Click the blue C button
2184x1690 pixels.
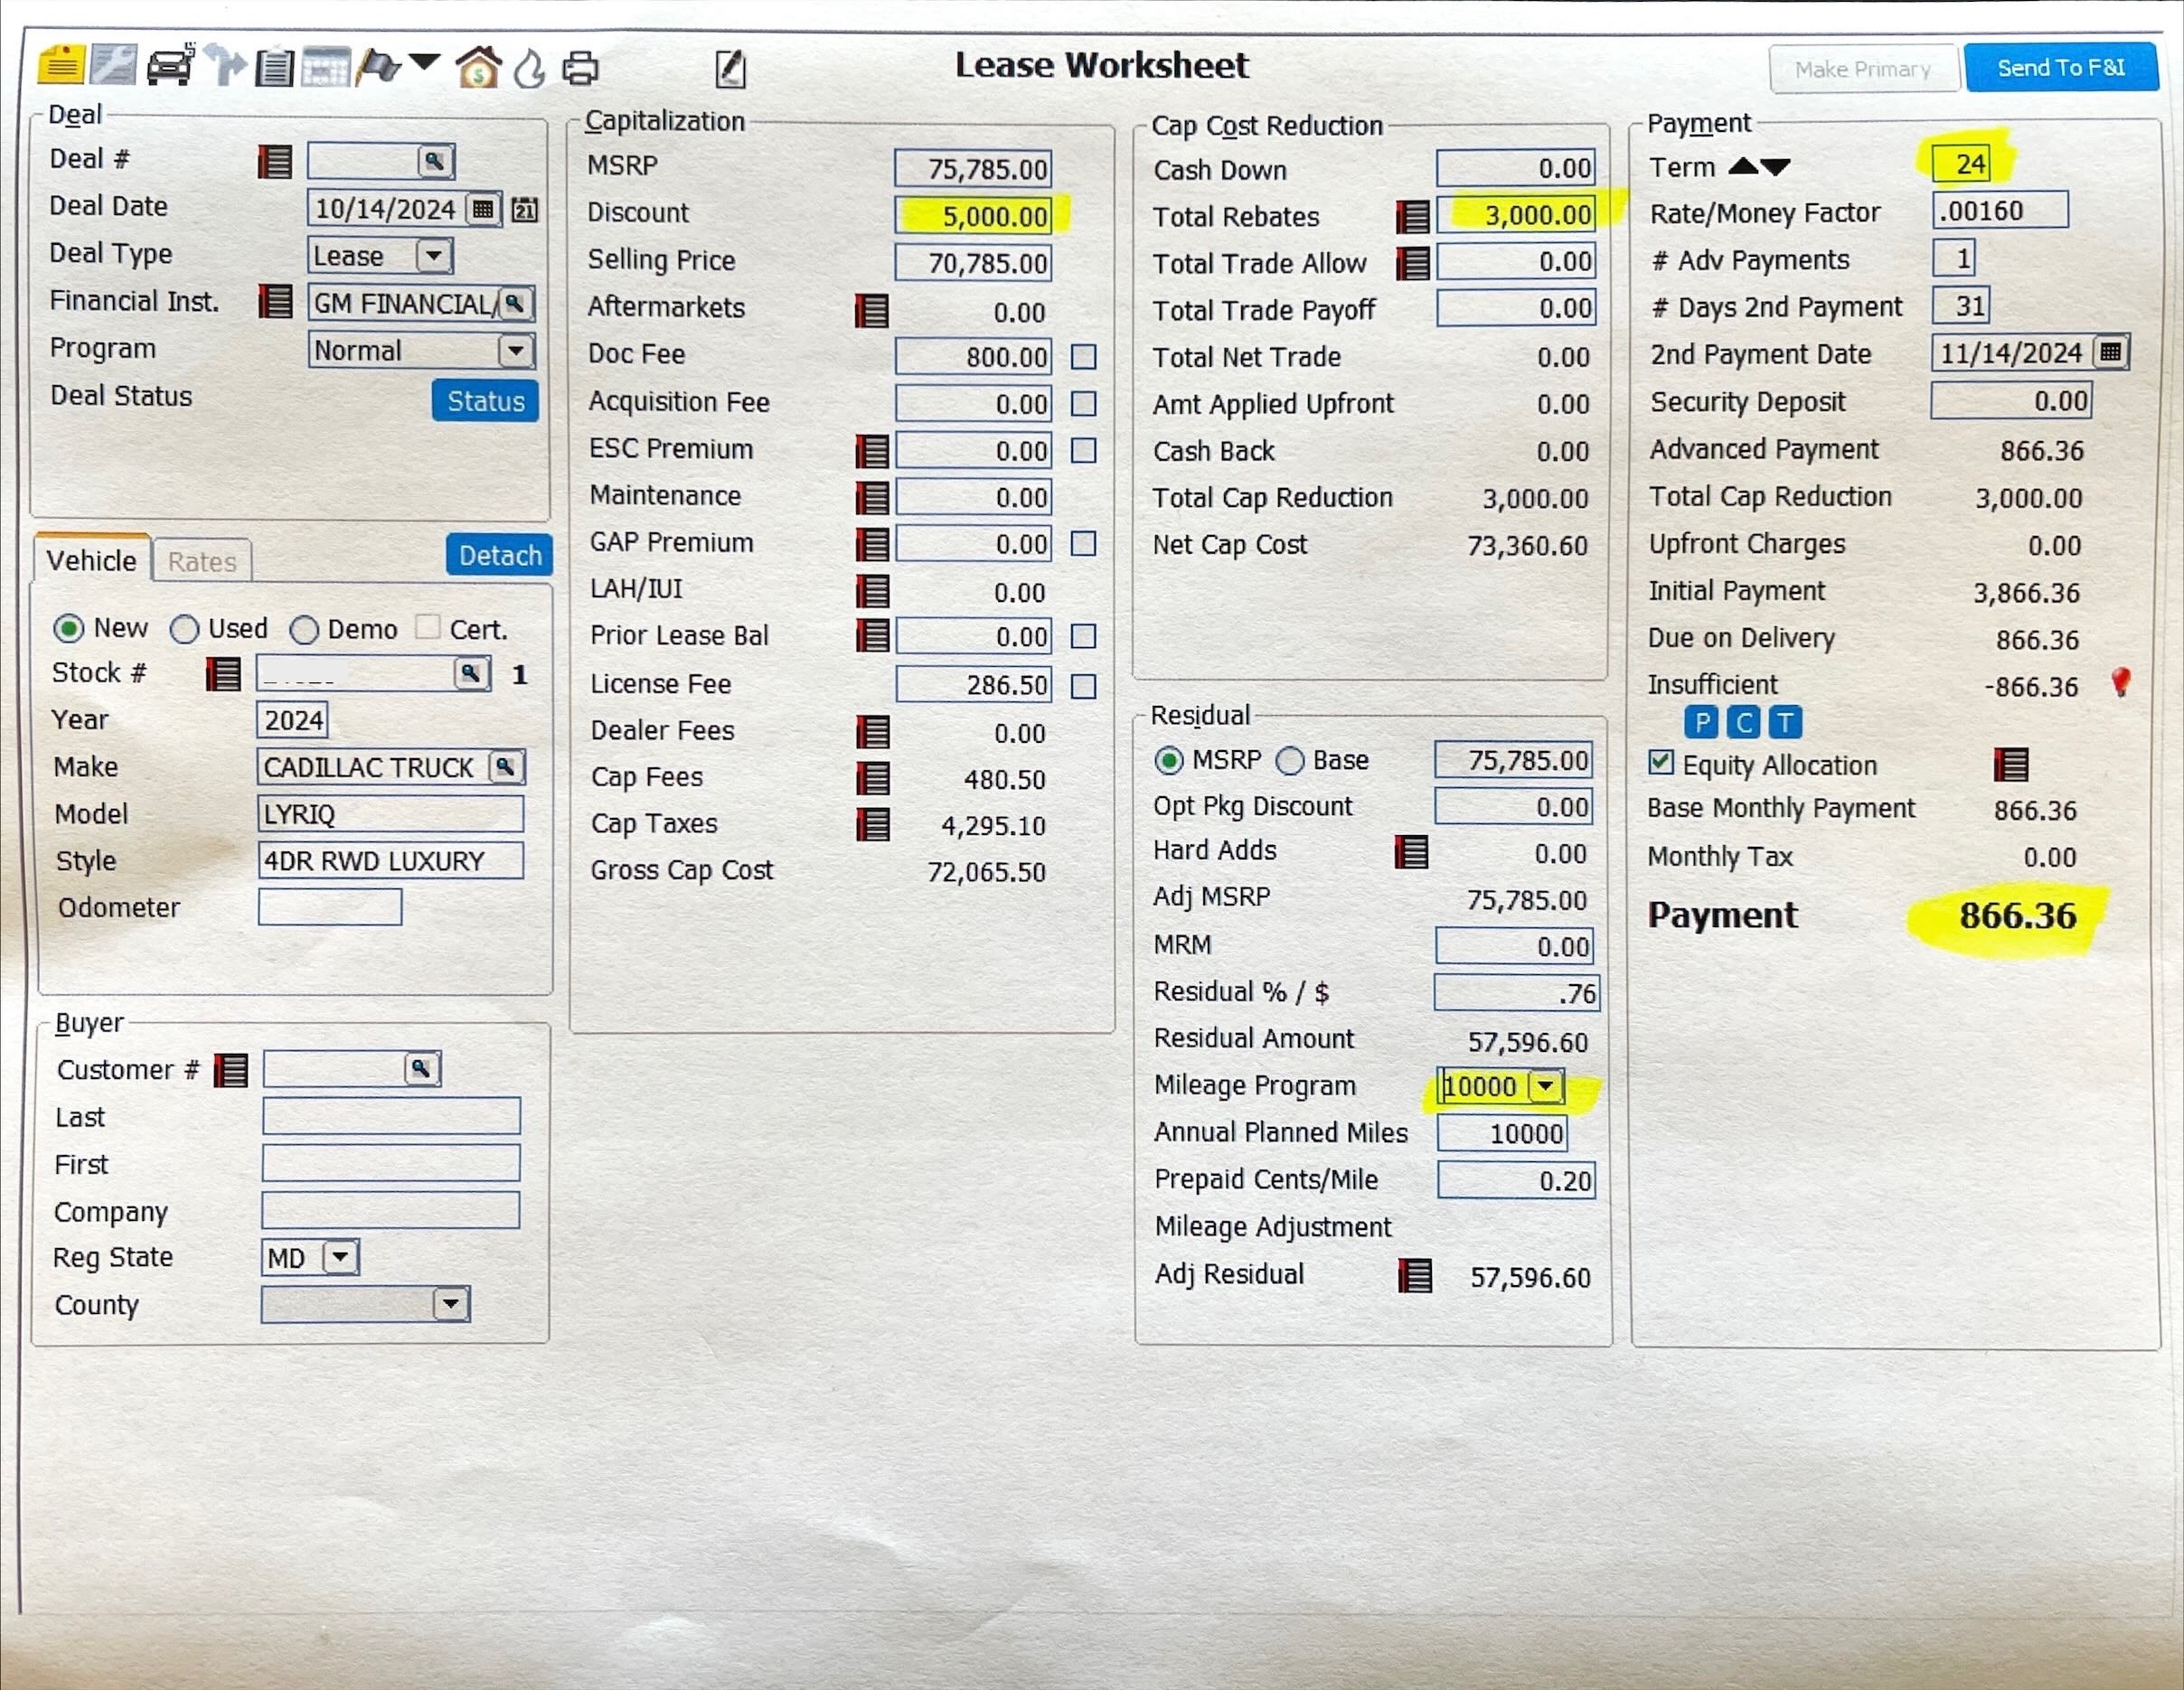[x=1744, y=721]
